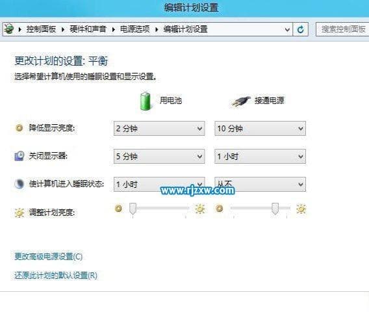This screenshot has width=369, height=314.
Task: Open address bar history dropdown arrow
Action: tap(287, 30)
